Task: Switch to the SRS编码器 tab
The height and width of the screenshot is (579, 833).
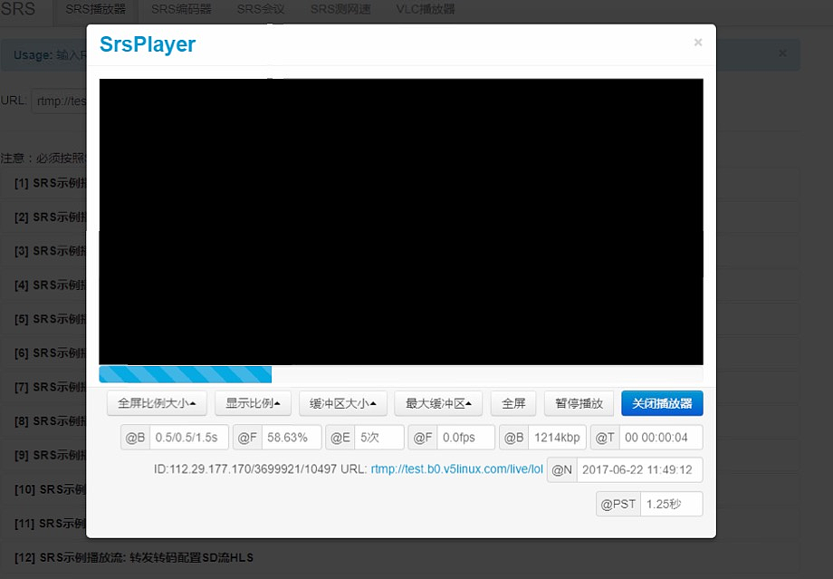Action: point(181,10)
